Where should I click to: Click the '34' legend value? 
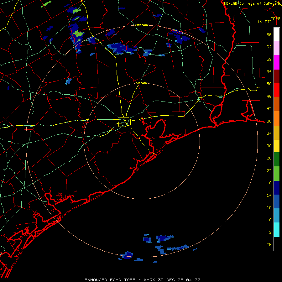coord(269,133)
